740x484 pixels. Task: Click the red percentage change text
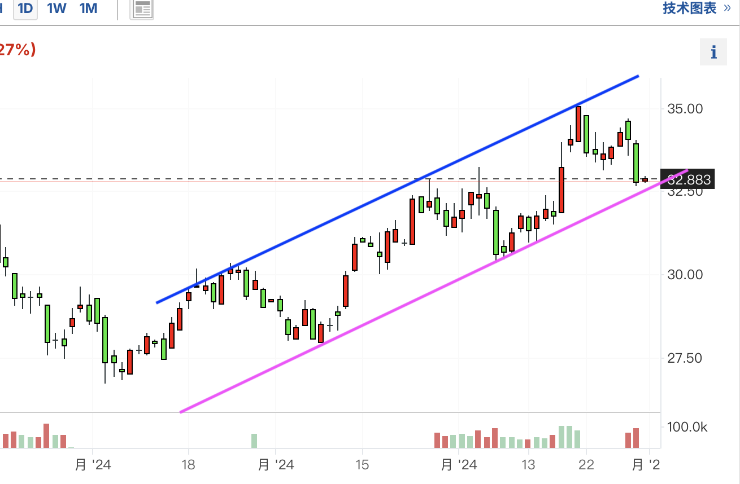tap(18, 50)
